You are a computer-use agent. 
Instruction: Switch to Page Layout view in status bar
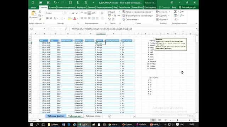(x=160, y=120)
